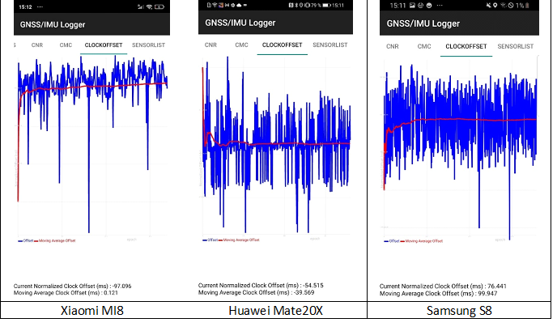Click current offset value 76.441 on Samsung
The height and width of the screenshot is (327, 557).
tap(496, 287)
